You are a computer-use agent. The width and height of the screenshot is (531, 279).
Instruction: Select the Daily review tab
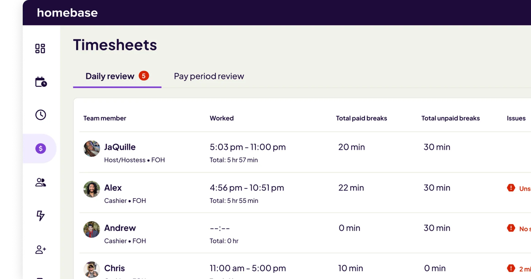(110, 76)
